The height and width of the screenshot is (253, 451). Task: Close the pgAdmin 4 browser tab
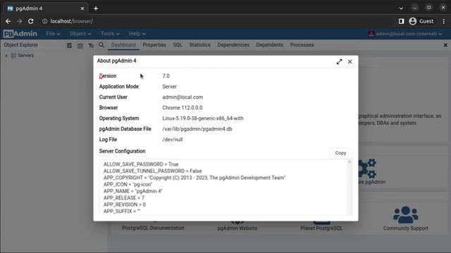click(x=82, y=8)
